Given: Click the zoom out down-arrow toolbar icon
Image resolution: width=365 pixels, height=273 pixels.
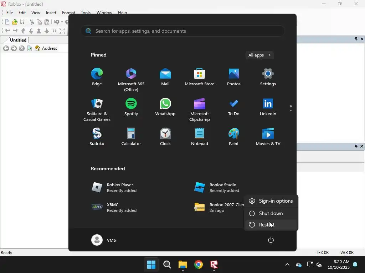Looking at the screenshot, I should click(x=47, y=31).
